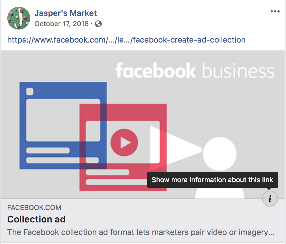Click the FACEBOOK.COM domain label
Image resolution: width=286 pixels, height=244 pixels.
click(34, 208)
